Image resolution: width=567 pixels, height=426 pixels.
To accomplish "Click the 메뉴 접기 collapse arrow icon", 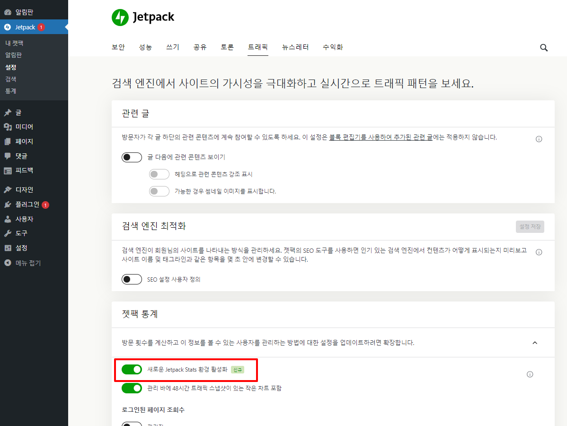I will 8,263.
